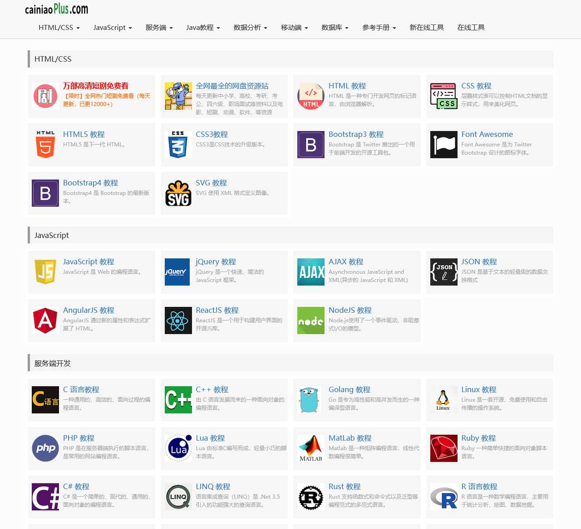Open the PHP 教程 title link

79,438
